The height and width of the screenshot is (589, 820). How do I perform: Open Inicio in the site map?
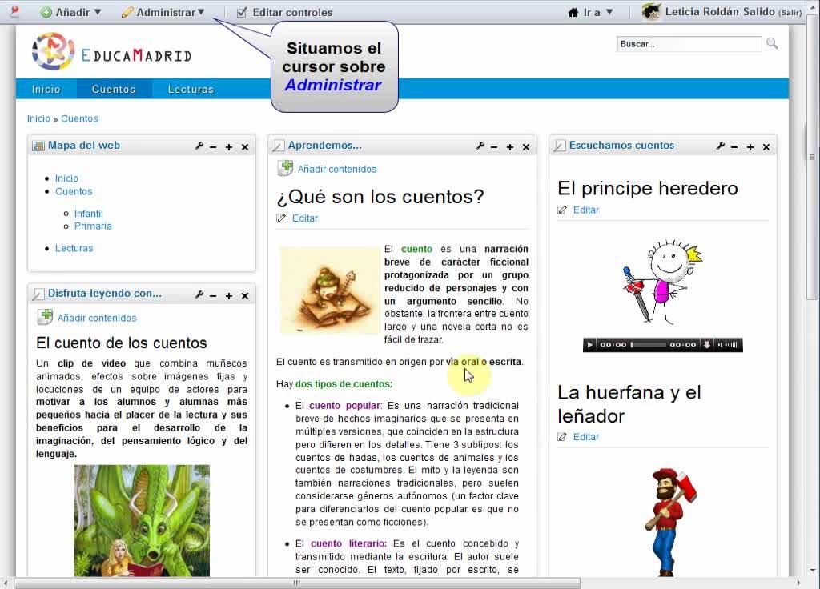[66, 178]
